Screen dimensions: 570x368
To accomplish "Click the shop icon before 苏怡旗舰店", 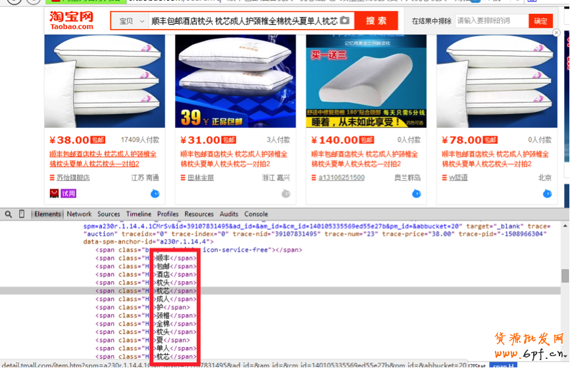I will pos(52,178).
